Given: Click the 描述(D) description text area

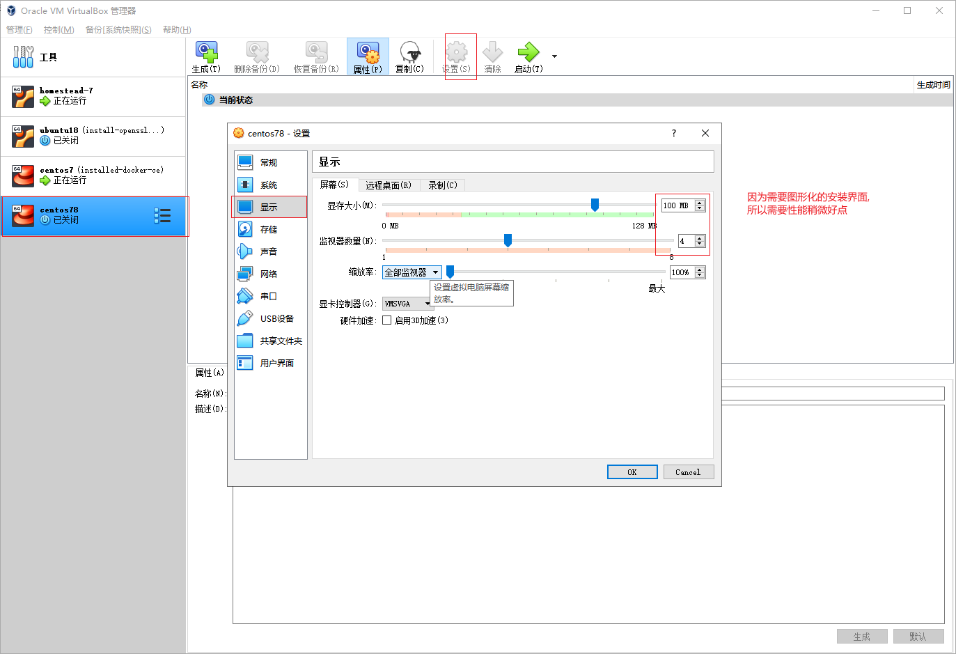Looking at the screenshot, I should coord(588,515).
